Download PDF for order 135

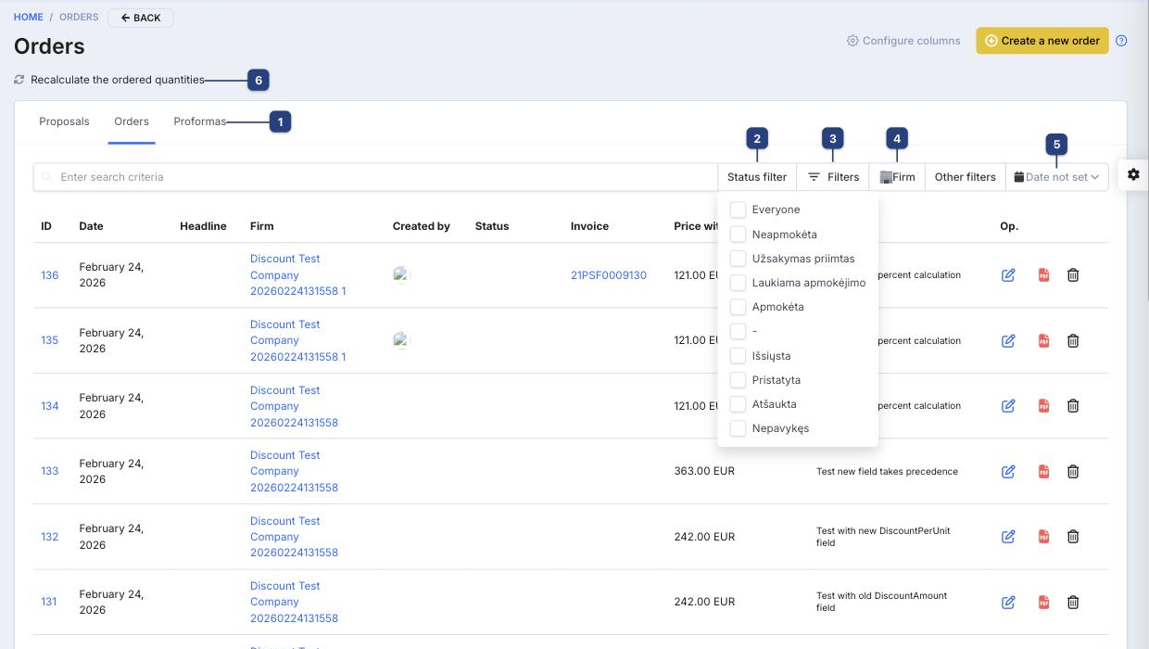[1044, 340]
